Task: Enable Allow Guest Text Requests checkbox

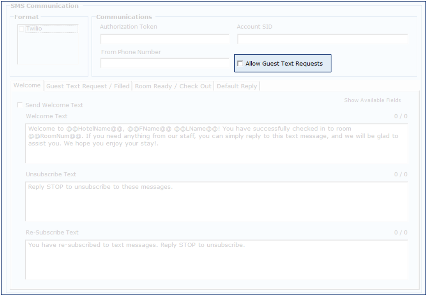Action: pos(240,64)
